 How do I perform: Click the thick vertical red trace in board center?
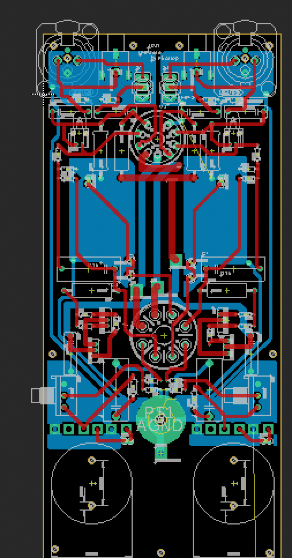(x=173, y=220)
